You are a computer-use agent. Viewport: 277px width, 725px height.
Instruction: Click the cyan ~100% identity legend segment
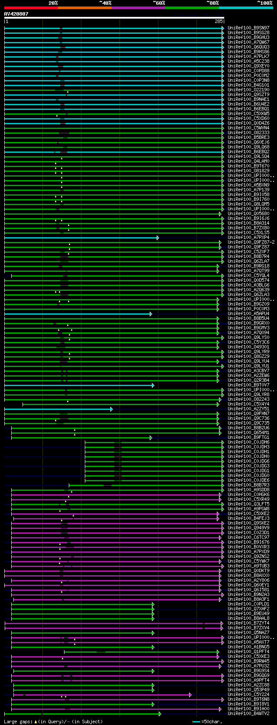pyautogui.click(x=246, y=7)
